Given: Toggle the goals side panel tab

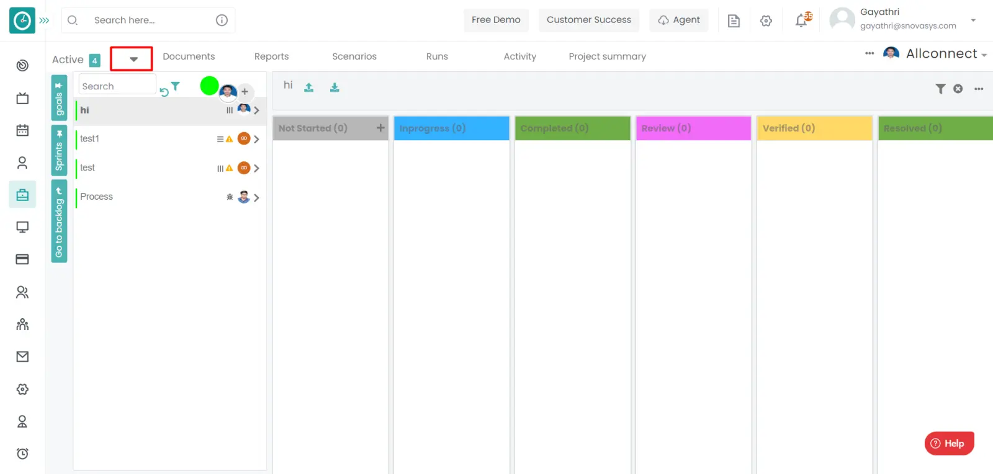Looking at the screenshot, I should coord(59,98).
